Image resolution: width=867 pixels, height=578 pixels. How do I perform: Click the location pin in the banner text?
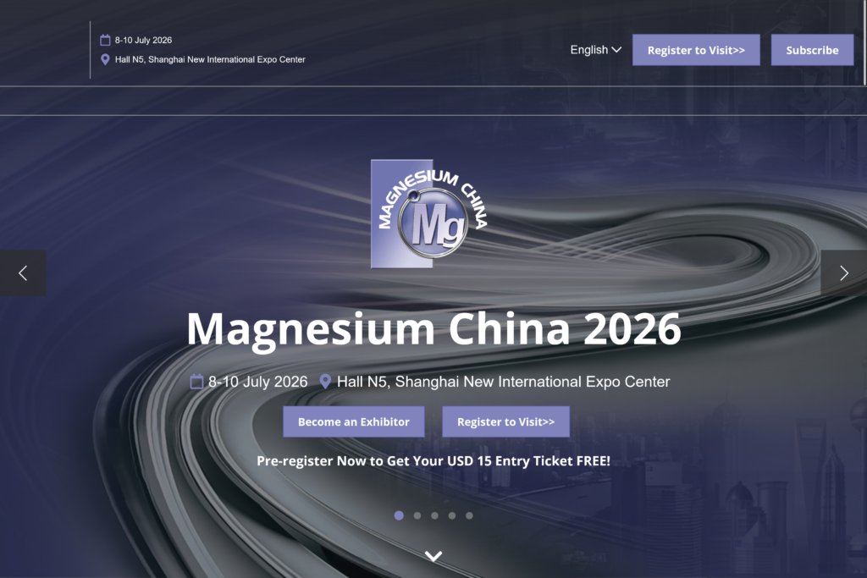pyautogui.click(x=326, y=381)
